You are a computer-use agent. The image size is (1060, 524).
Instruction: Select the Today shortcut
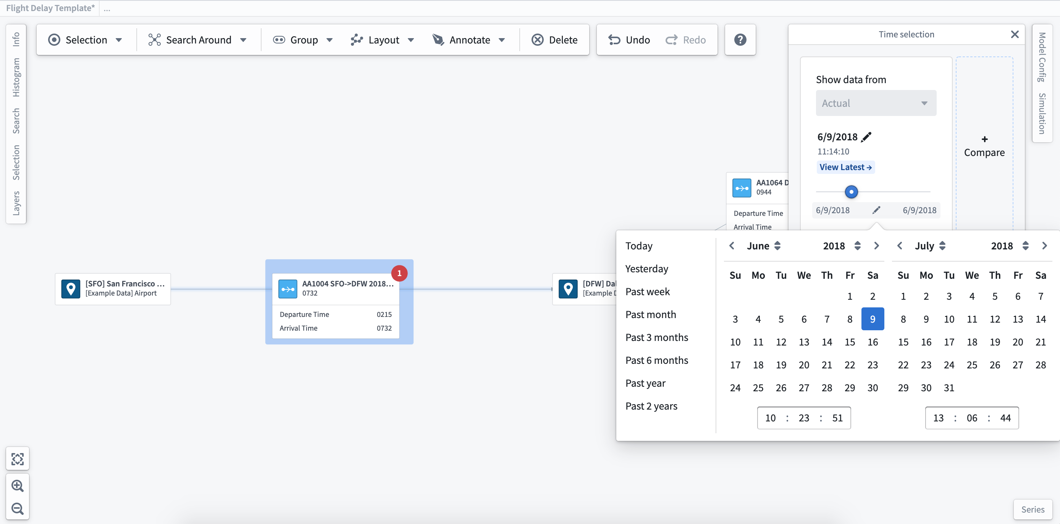(638, 246)
